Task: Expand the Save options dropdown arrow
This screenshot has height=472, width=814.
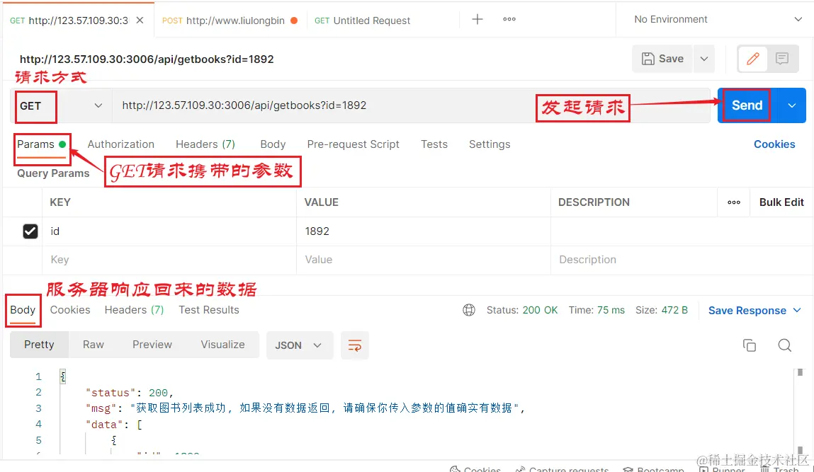Action: coord(704,59)
